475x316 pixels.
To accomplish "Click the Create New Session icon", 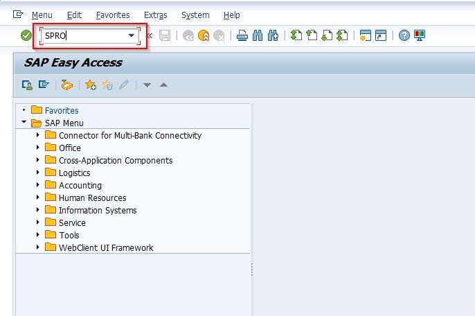I will 366,35.
